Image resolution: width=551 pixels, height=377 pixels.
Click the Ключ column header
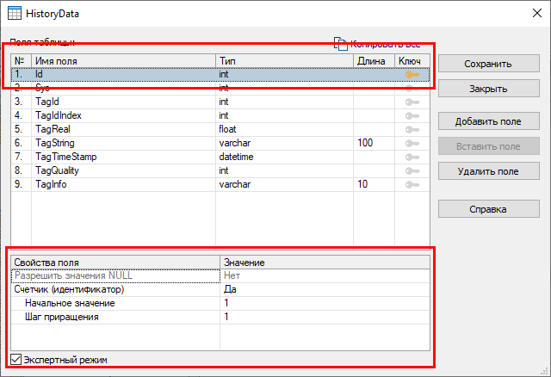tap(412, 61)
